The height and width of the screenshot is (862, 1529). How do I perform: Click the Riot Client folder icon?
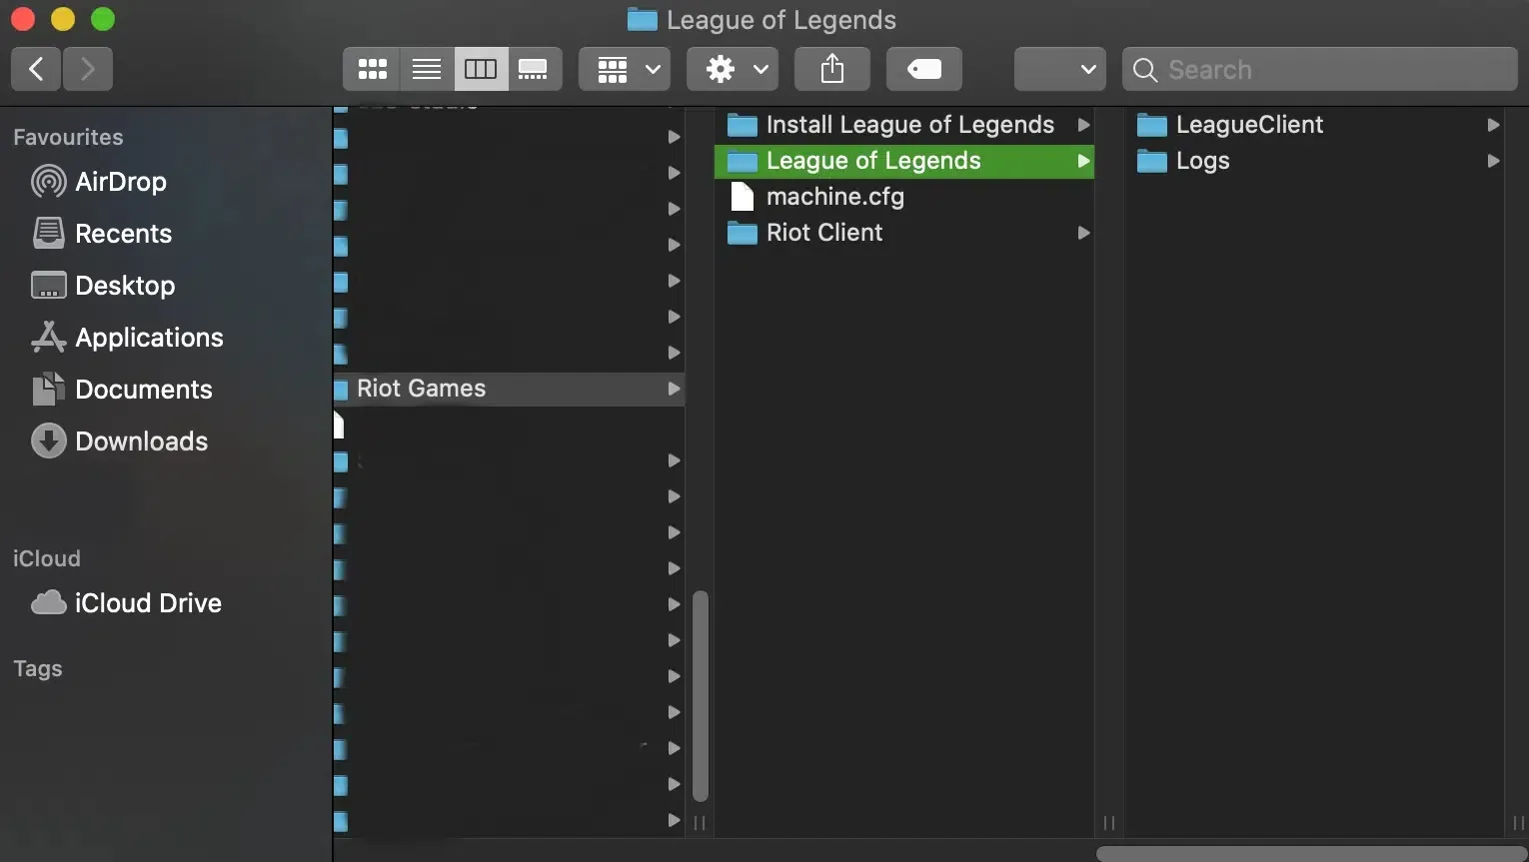742,233
